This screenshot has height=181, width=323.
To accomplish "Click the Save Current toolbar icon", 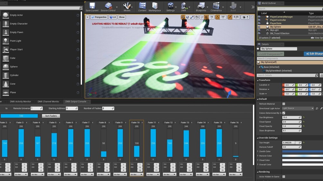I will [92, 6].
